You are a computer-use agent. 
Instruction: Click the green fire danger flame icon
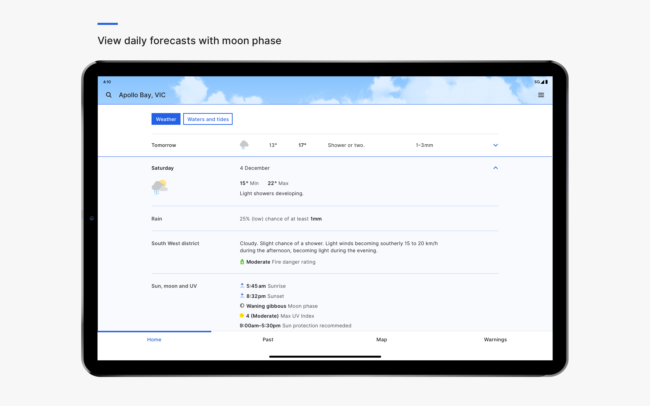[x=242, y=262]
